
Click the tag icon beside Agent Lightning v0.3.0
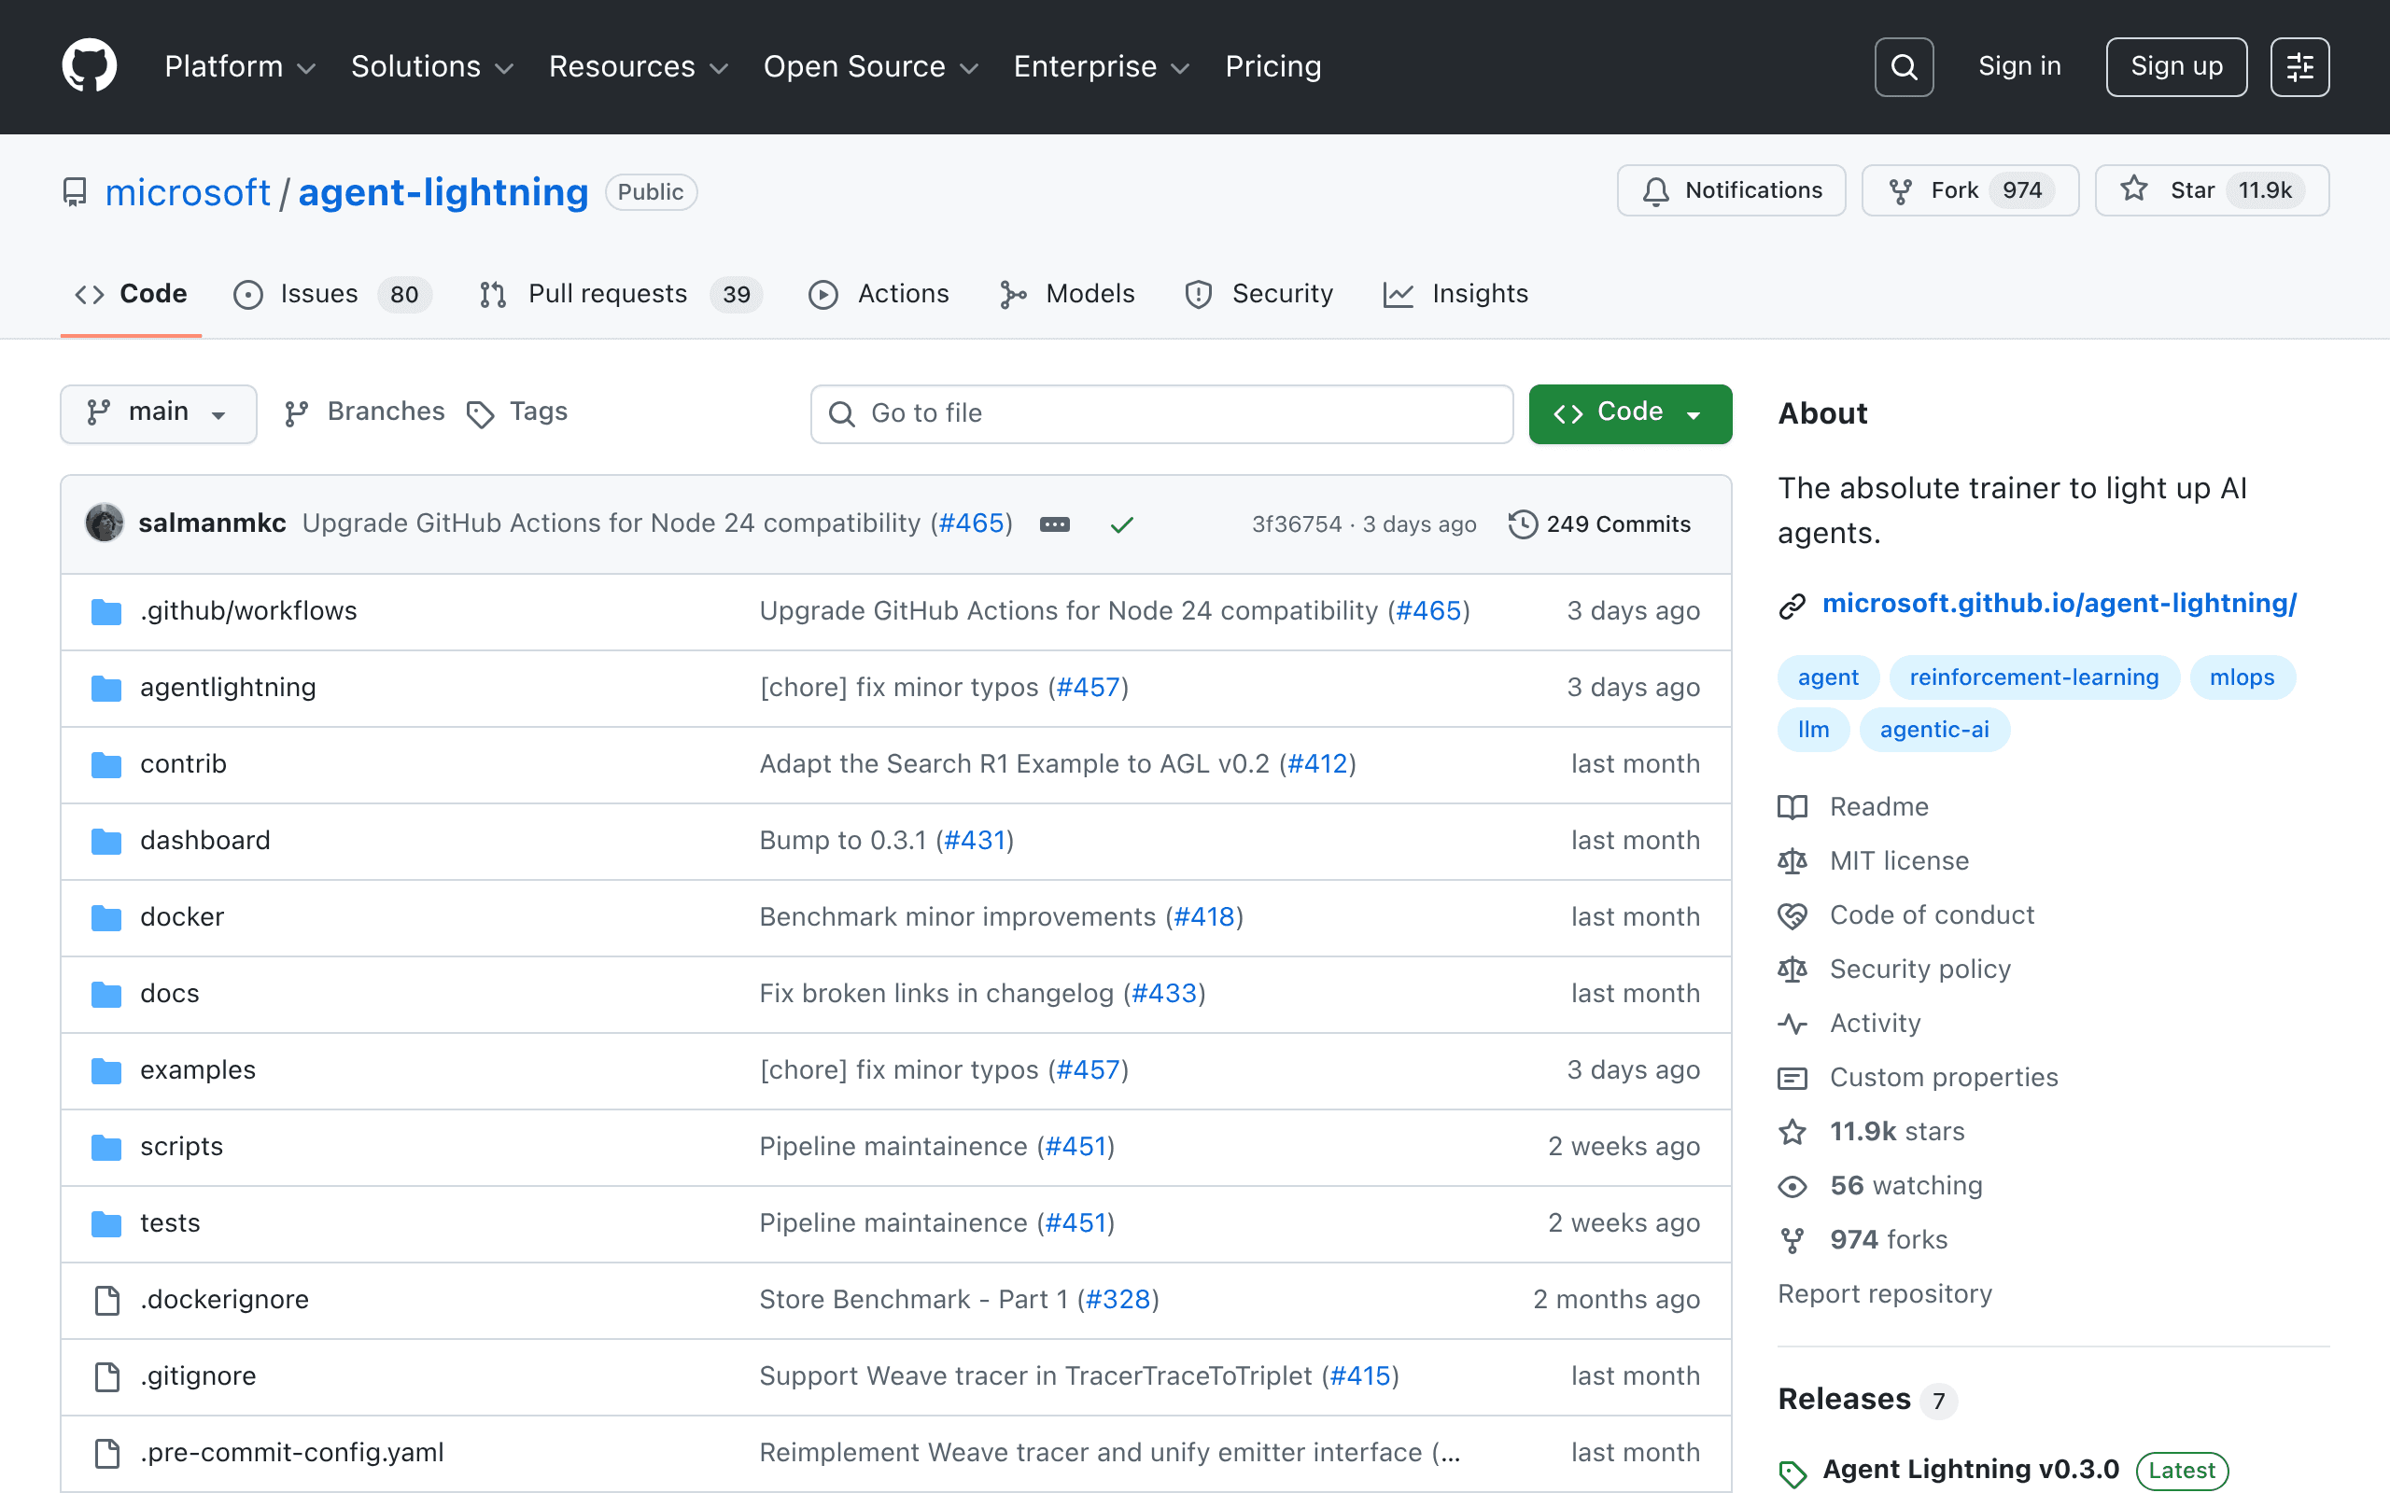1792,1474
